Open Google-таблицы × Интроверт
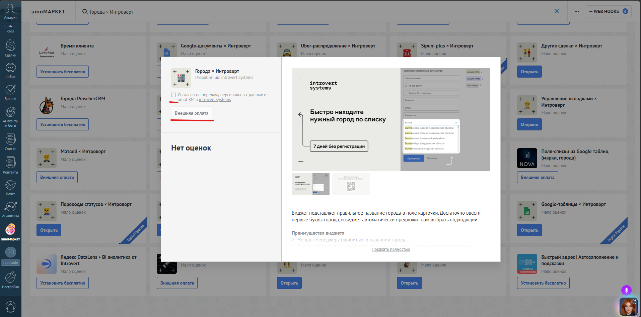The height and width of the screenshot is (317, 641). point(529,230)
